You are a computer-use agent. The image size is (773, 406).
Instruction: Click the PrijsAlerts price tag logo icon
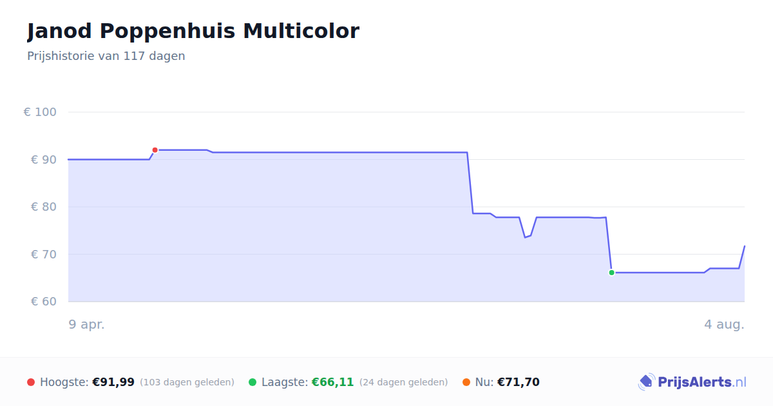click(647, 382)
